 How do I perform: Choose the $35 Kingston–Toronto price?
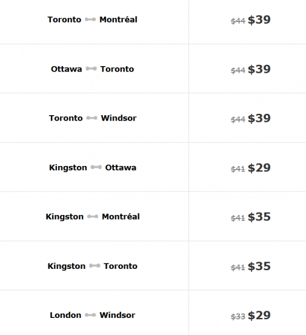coord(259,266)
